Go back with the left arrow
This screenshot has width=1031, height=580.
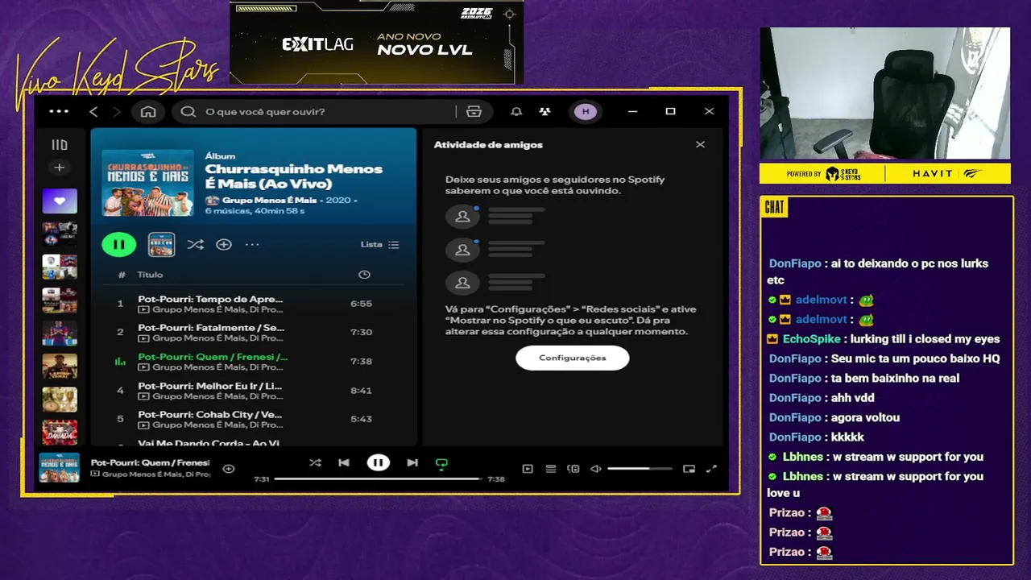tap(93, 111)
